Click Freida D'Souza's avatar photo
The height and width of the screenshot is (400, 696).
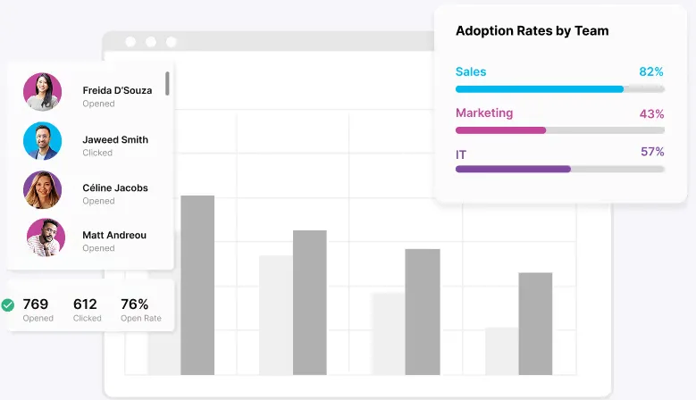click(x=42, y=92)
